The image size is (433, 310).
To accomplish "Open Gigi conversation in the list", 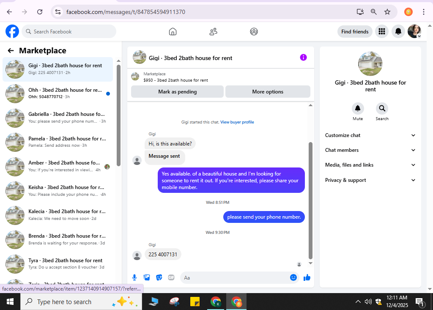I will pos(58,69).
